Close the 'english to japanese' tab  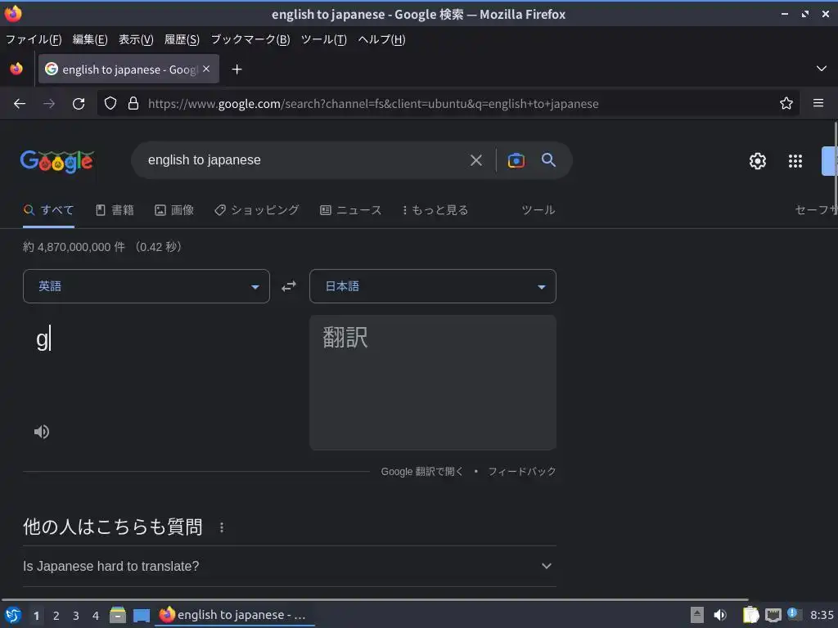point(206,69)
